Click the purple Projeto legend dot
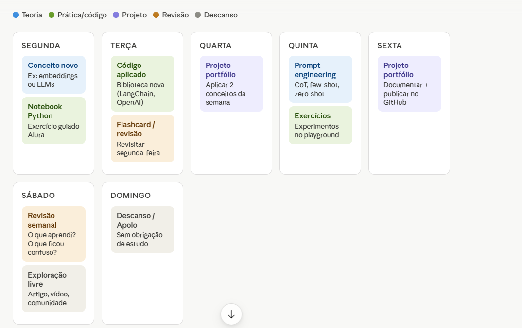Image resolution: width=522 pixels, height=328 pixels. click(116, 15)
